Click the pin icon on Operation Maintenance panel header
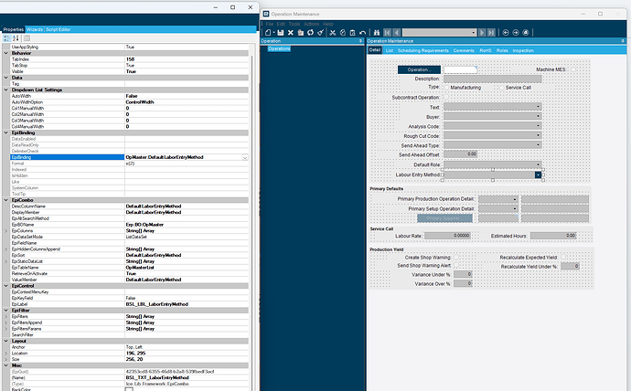This screenshot has width=631, height=391. (x=623, y=41)
